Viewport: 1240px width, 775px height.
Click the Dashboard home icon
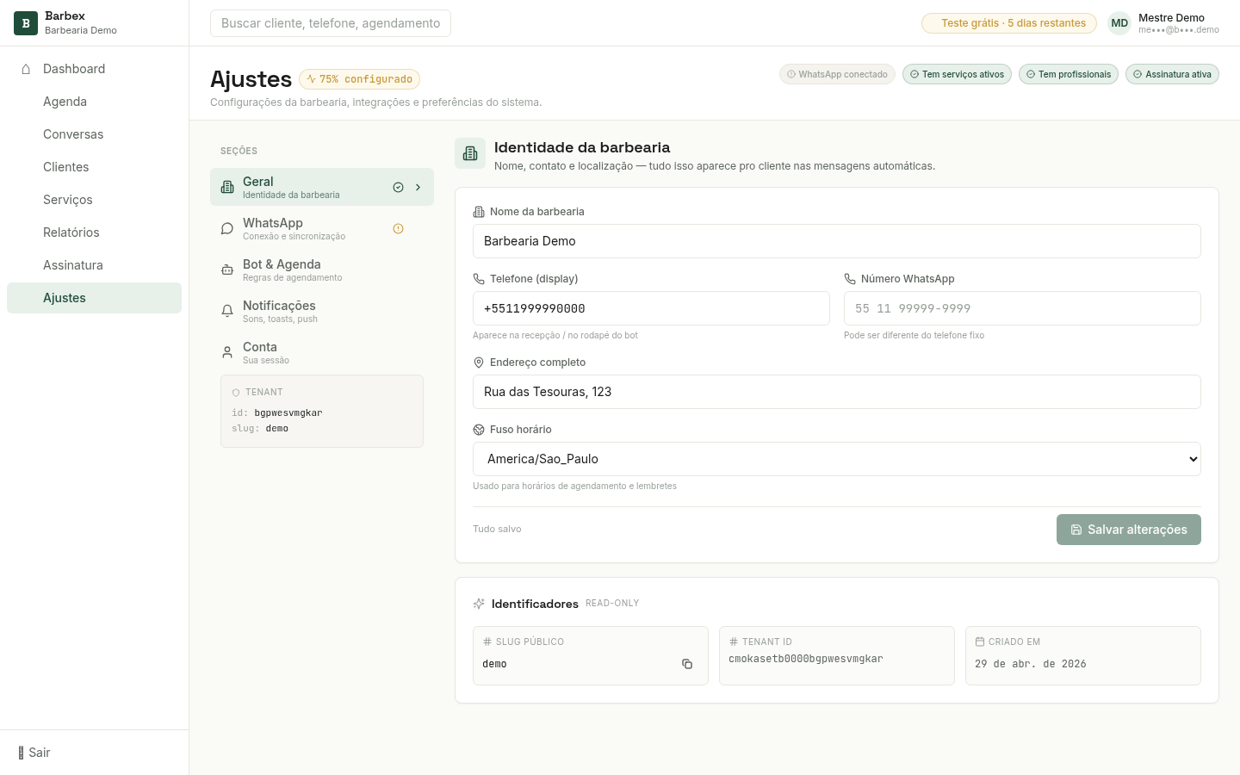(26, 69)
